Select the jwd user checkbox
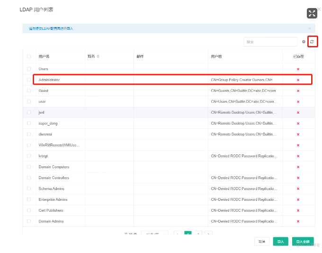The height and width of the screenshot is (253, 322). point(29,112)
